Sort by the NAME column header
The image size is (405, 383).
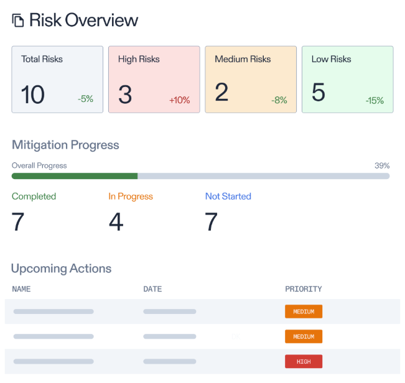tap(21, 289)
